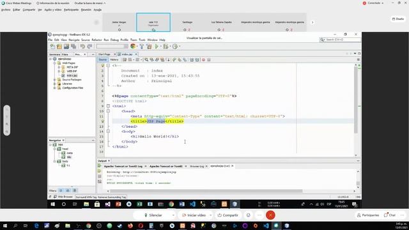Open the dropdown arrow next to Silenciar
This screenshot has height=230, width=409.
[173, 215]
